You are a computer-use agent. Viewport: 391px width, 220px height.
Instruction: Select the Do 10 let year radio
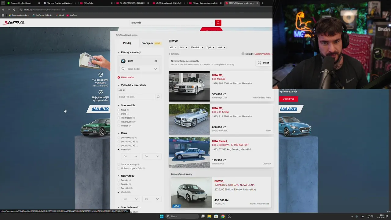pyautogui.click(x=119, y=188)
